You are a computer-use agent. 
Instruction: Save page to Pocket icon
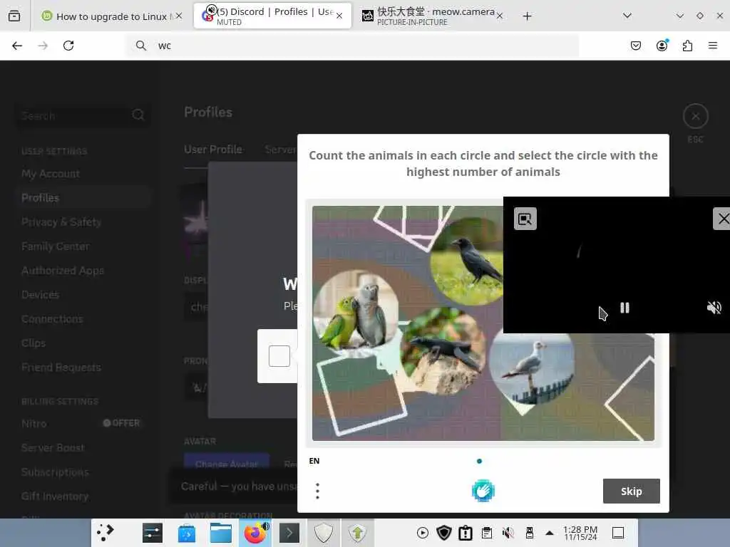(x=635, y=46)
